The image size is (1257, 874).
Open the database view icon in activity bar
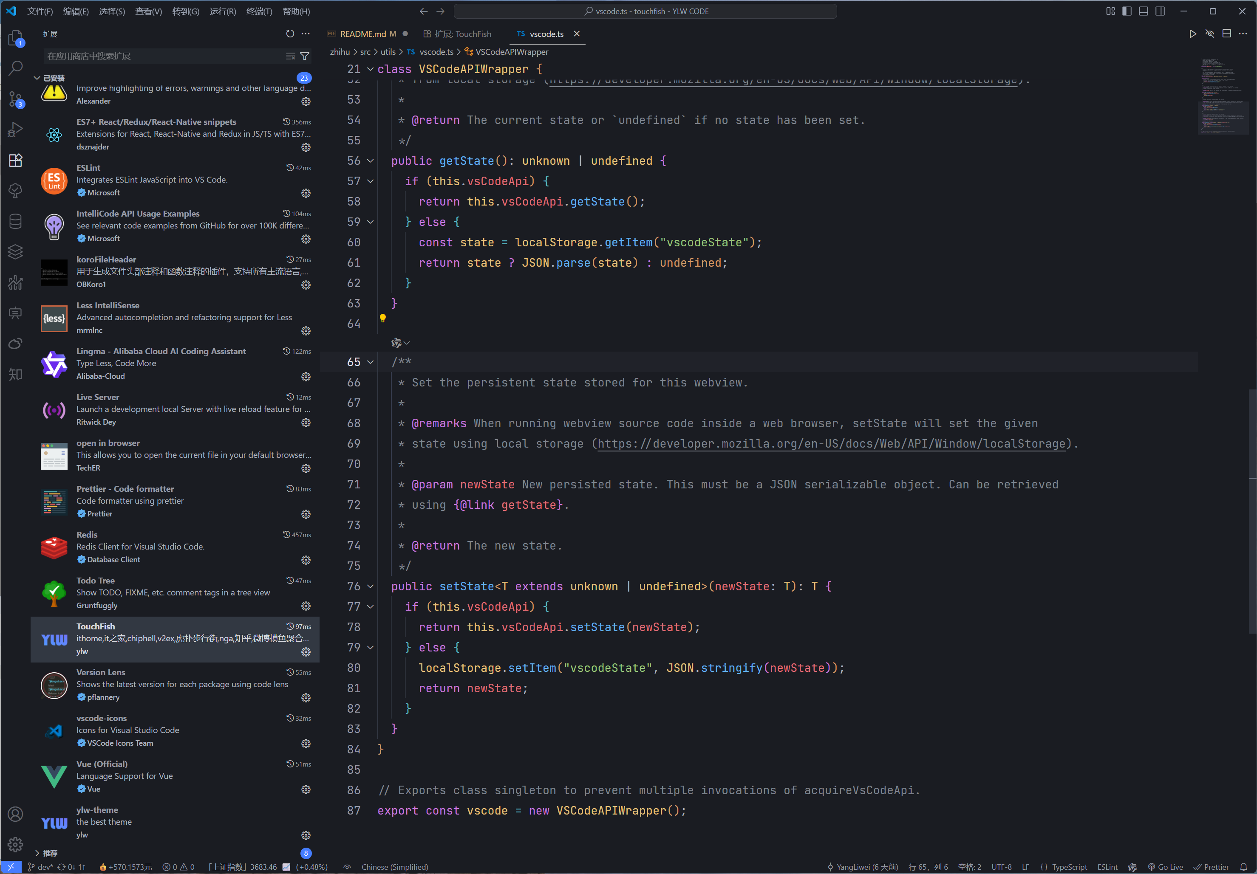click(15, 221)
